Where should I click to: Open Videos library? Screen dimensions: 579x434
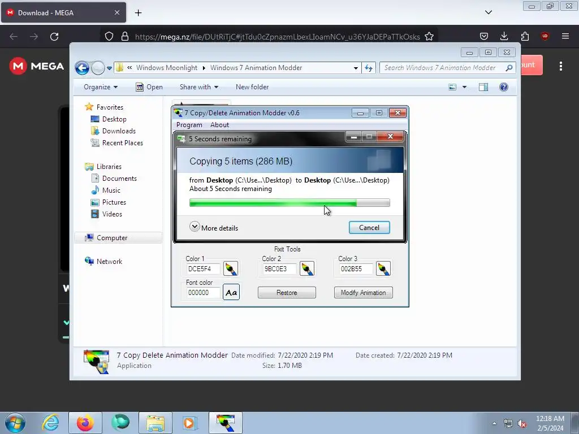click(x=112, y=214)
